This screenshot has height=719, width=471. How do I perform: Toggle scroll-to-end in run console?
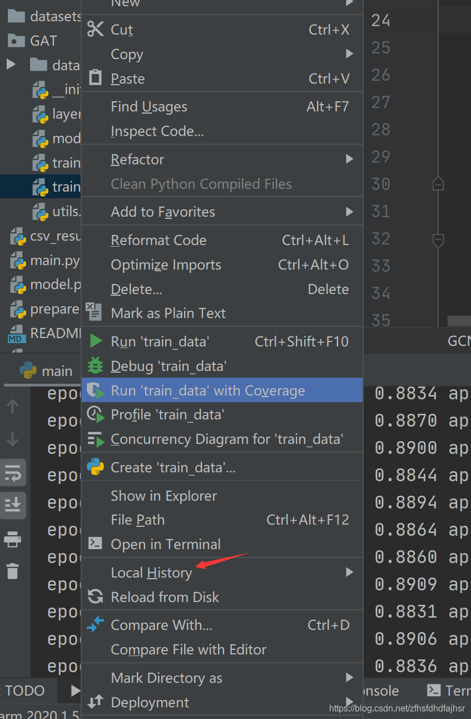(12, 505)
